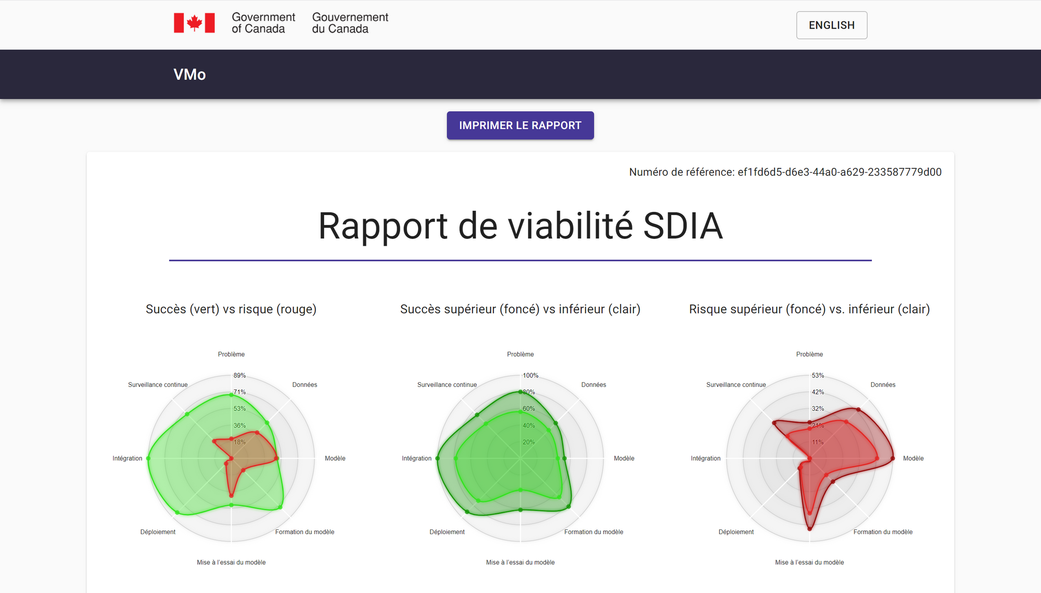Click the Déploiement label on the risk chart
The image size is (1041, 593).
(736, 532)
